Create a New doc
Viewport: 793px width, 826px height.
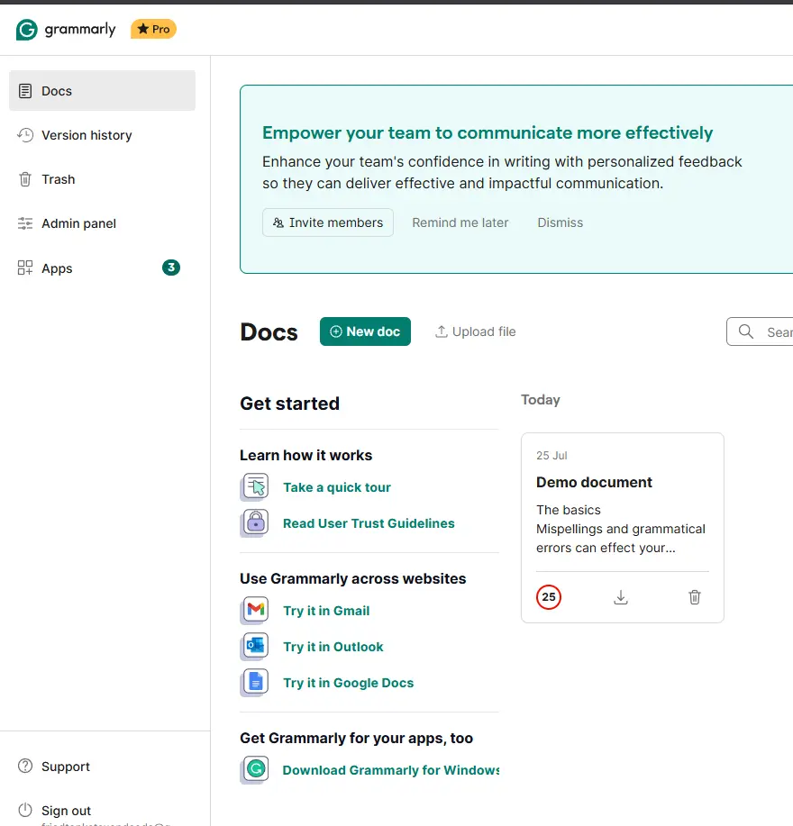365,331
